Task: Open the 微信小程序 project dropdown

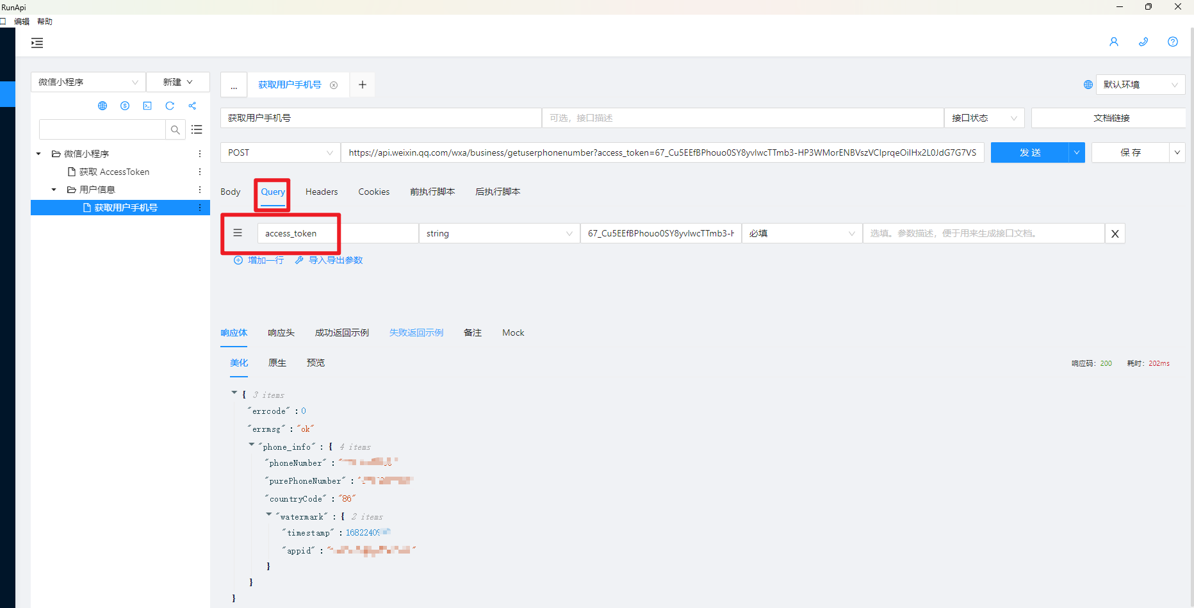Action: coord(88,82)
